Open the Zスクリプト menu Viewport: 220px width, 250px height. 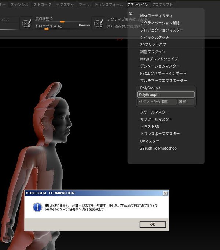click(163, 5)
